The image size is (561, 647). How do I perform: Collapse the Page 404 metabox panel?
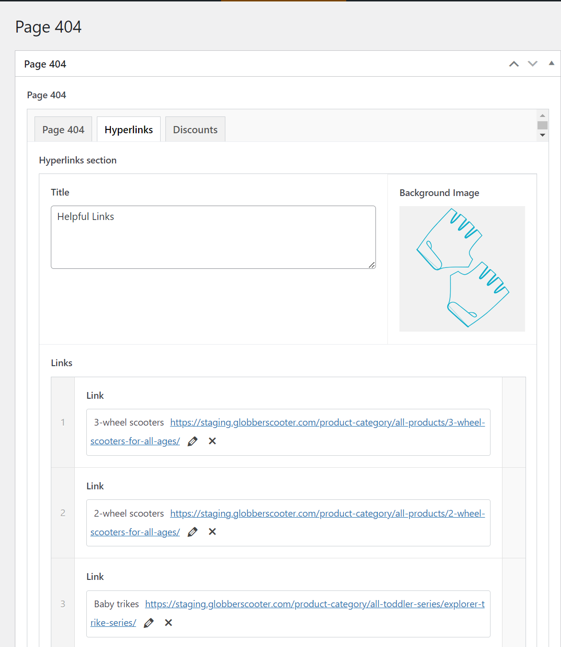pos(551,63)
